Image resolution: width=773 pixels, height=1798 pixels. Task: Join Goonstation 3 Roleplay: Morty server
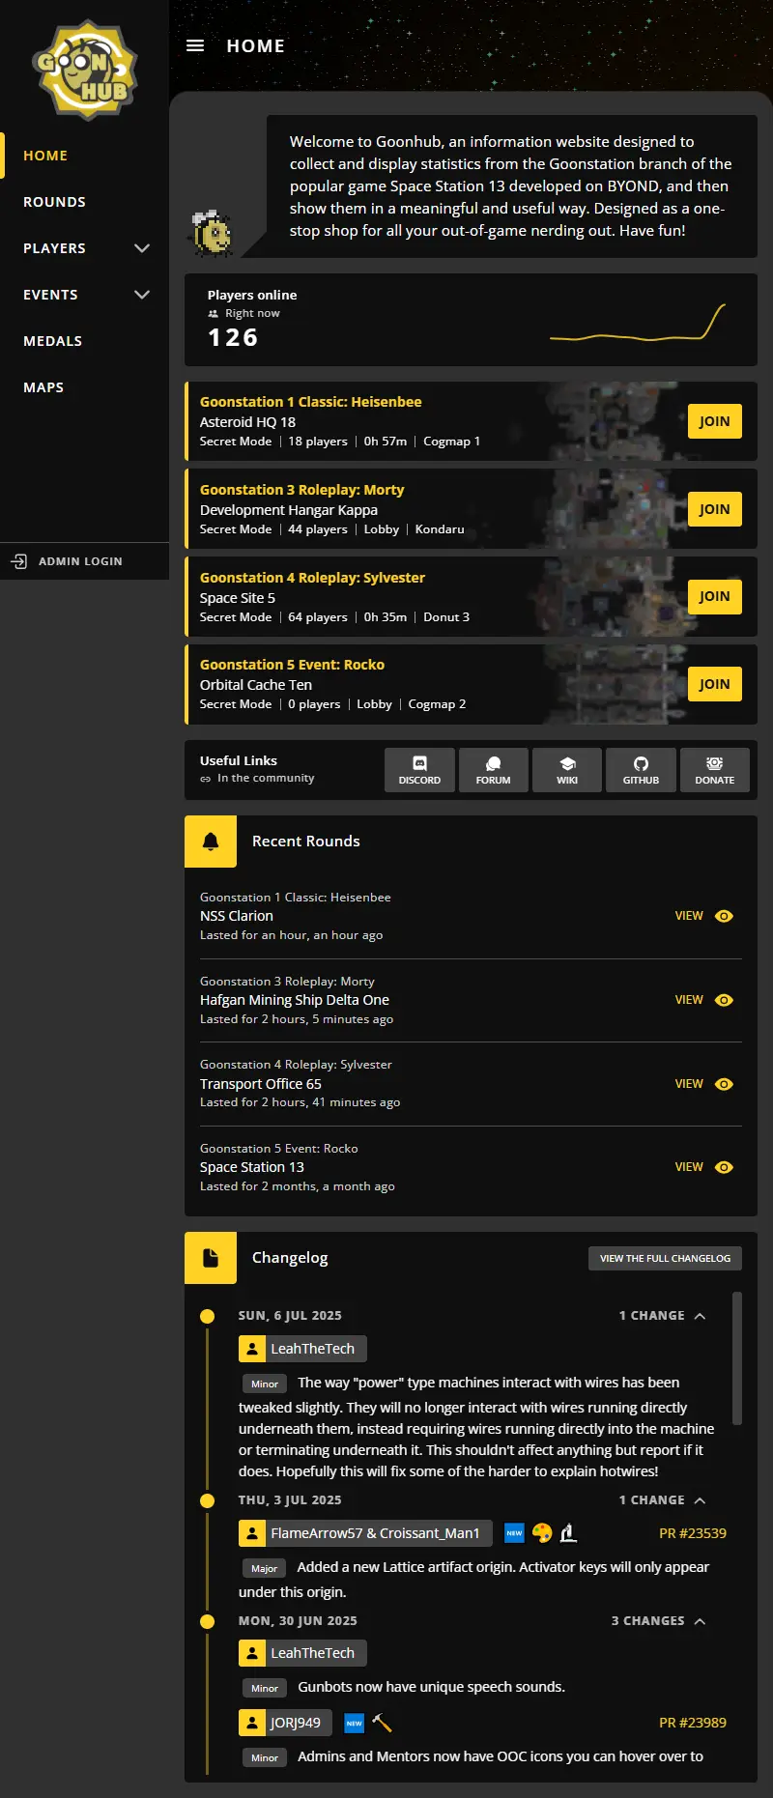715,509
